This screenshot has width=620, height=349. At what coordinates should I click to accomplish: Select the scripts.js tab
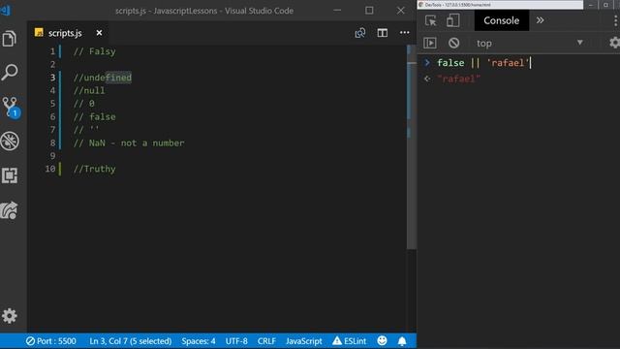click(x=65, y=33)
